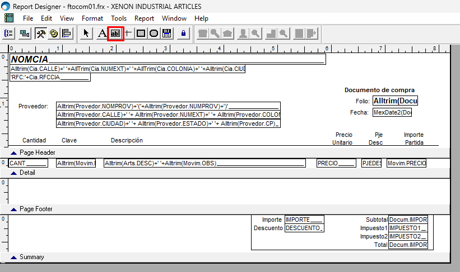
Task: Select the Alltrim(Provedor.NOMPROV) field
Action: point(168,106)
